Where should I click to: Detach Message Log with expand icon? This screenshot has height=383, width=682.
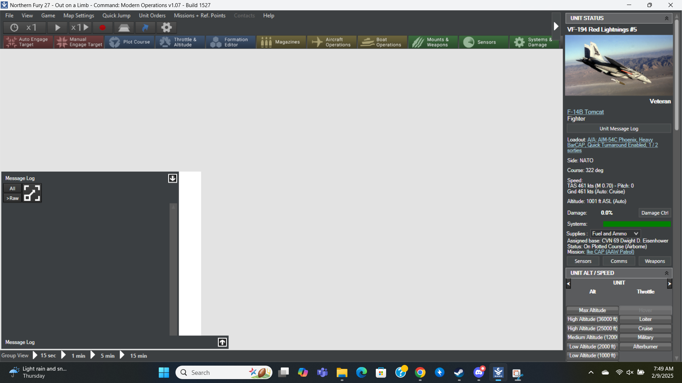[32, 193]
